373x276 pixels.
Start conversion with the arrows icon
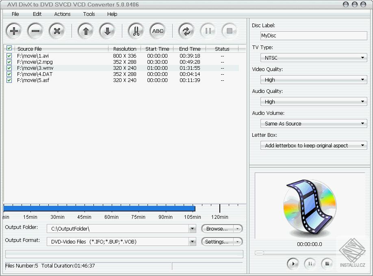pos(187,30)
